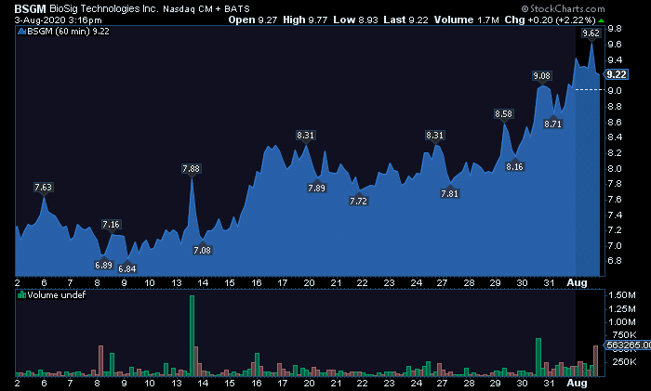The image size is (651, 391).
Task: Click the 7.72 trough price label
Action: click(x=359, y=202)
